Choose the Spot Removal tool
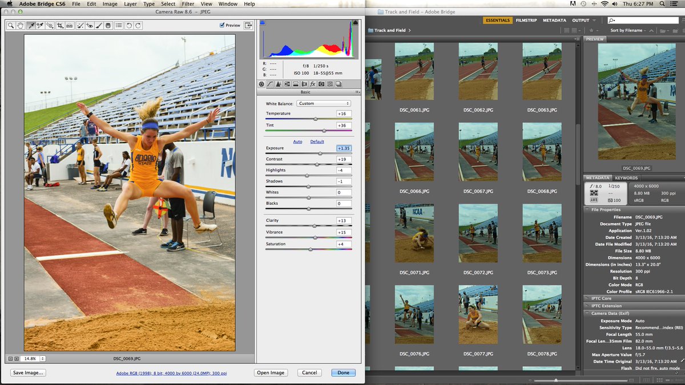685x385 pixels. click(80, 26)
